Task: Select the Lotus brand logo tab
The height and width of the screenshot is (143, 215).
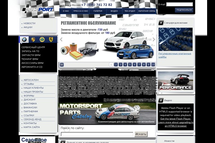Action: point(42,40)
